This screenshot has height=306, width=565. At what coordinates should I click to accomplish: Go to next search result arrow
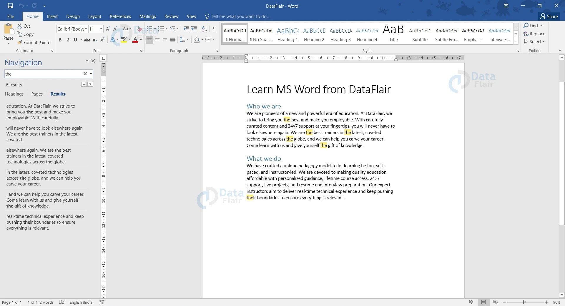[90, 84]
